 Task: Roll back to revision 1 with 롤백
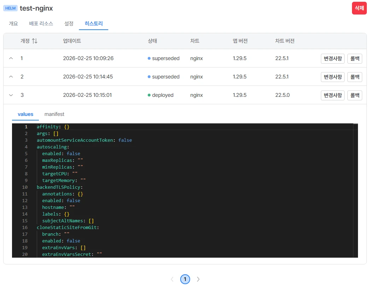pos(355,59)
